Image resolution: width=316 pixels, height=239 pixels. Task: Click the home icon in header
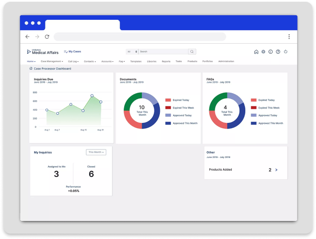coord(256,52)
